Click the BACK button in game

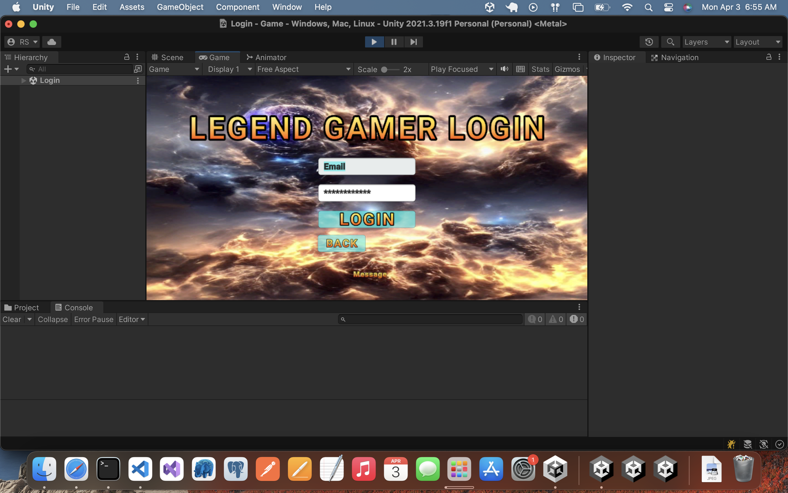point(342,243)
